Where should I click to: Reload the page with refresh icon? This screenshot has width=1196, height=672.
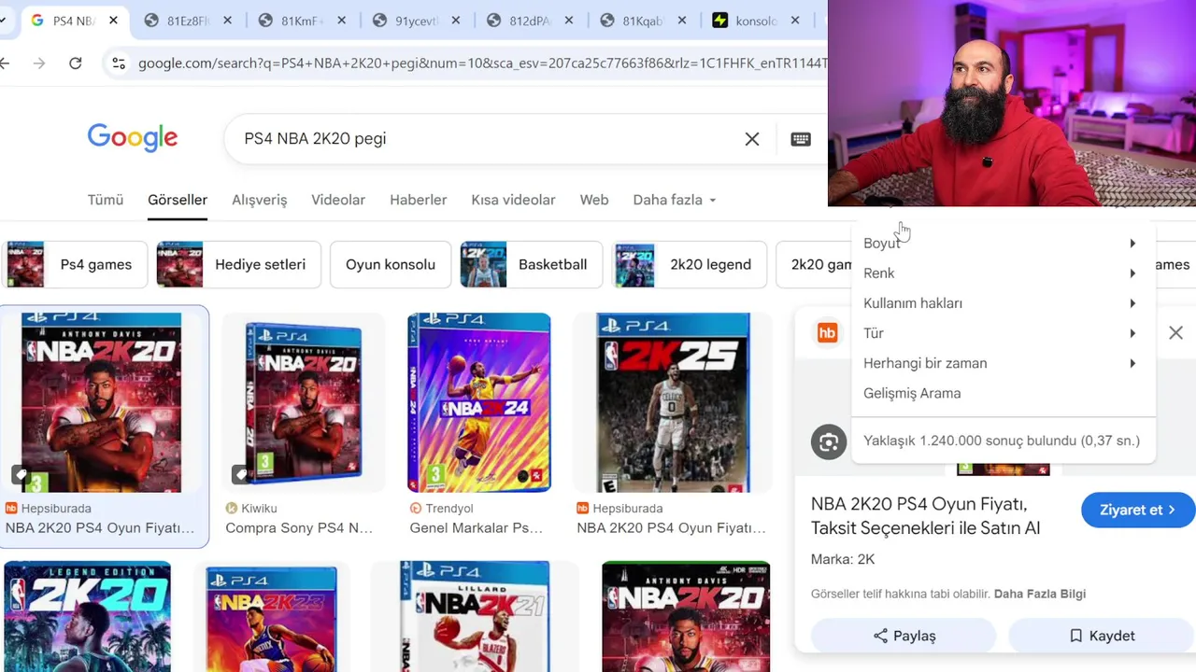(76, 63)
